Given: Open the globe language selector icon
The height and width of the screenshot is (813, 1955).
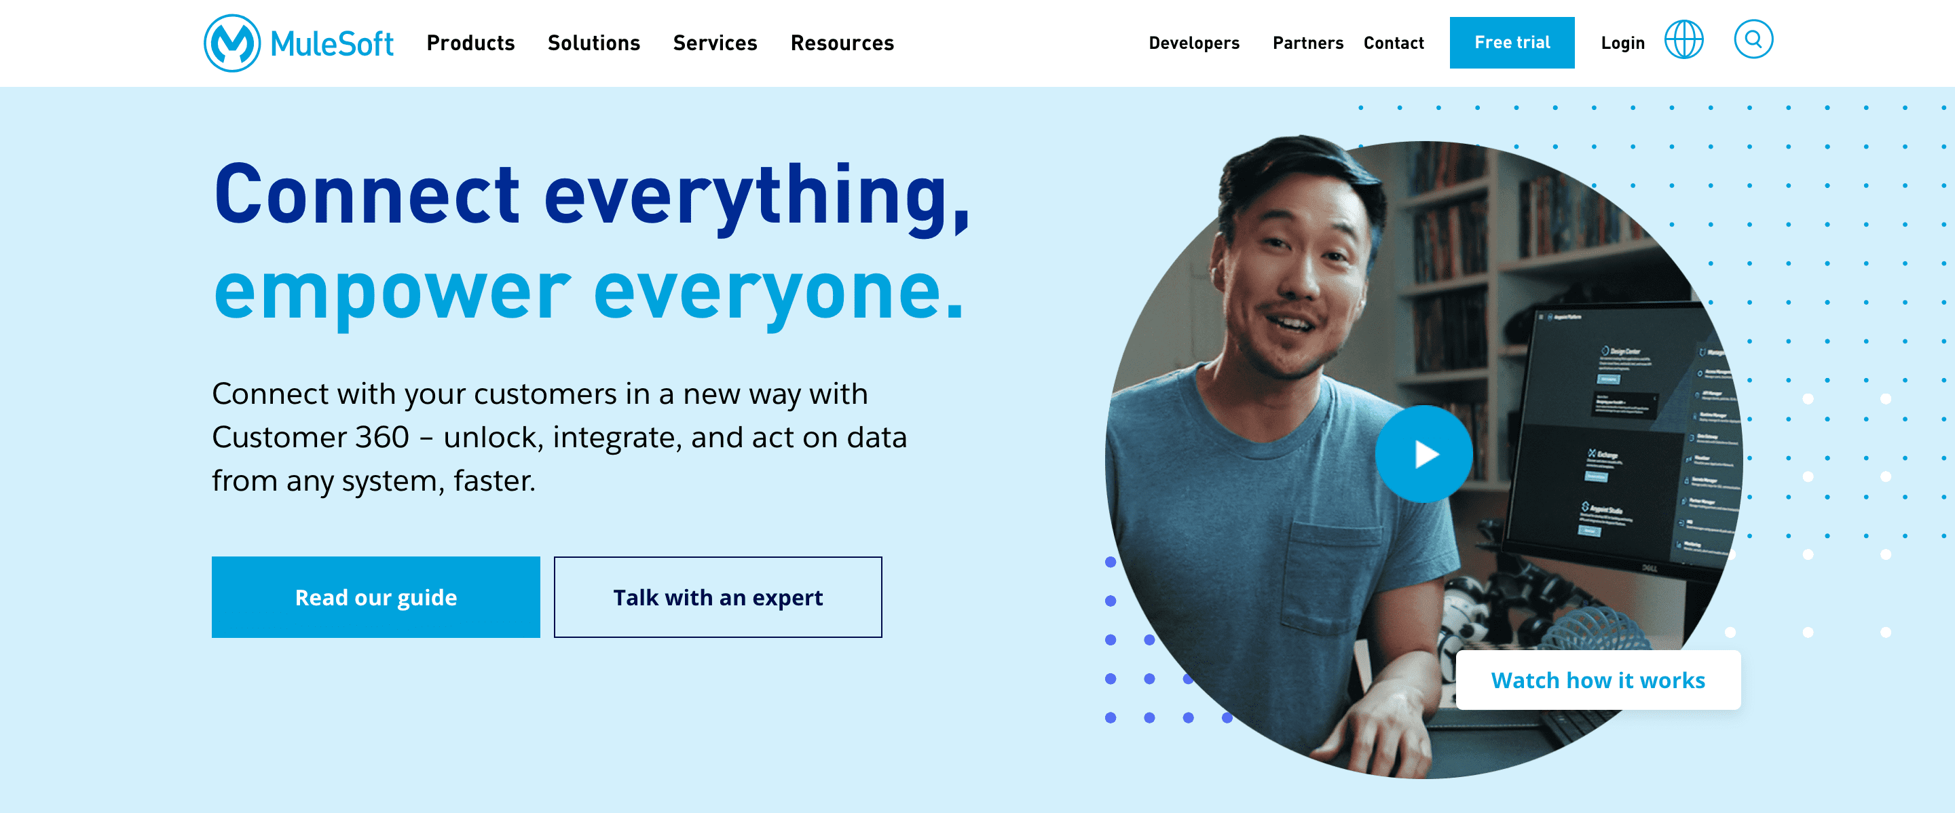Looking at the screenshot, I should (1684, 39).
